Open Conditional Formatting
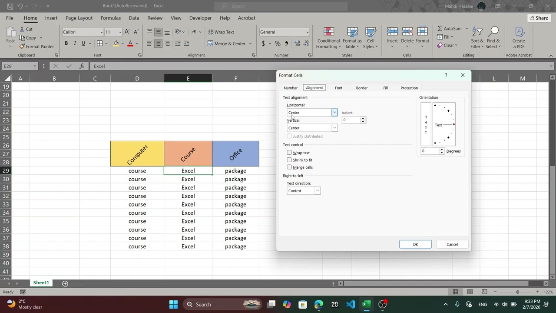556x313 pixels. click(328, 38)
